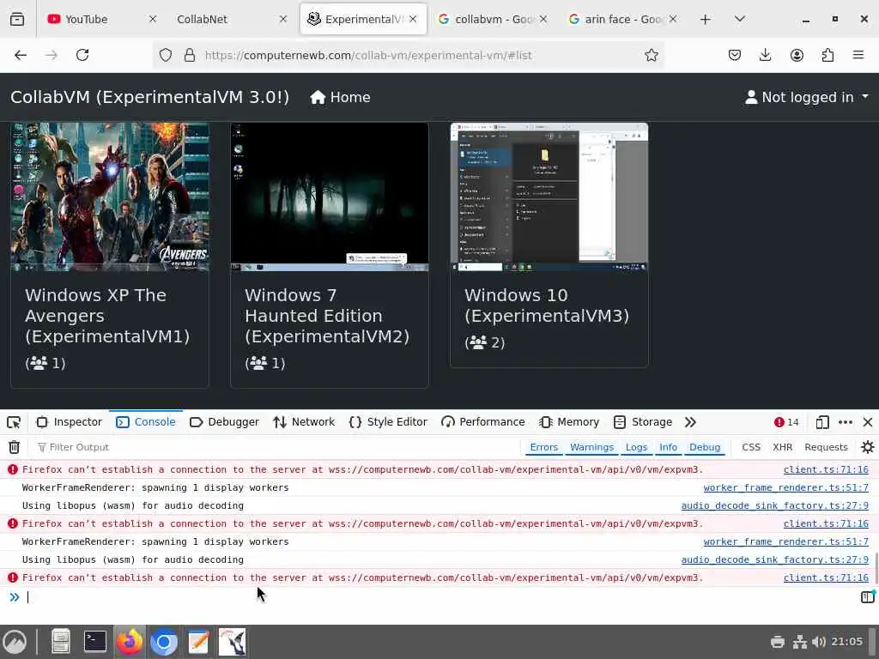This screenshot has width=879, height=659.
Task: Open the console settings gear
Action: coord(867,447)
